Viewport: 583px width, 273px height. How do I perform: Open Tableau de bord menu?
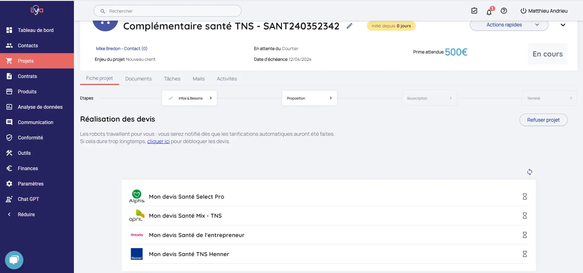tap(37, 30)
